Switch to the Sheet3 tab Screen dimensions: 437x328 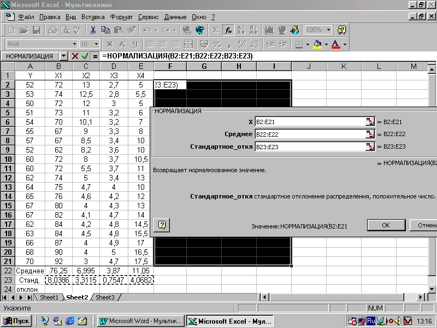(x=105, y=297)
